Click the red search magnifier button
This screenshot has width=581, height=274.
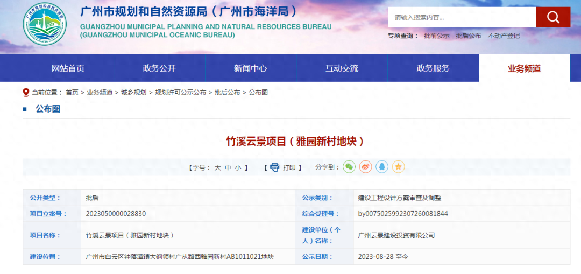tap(553, 17)
